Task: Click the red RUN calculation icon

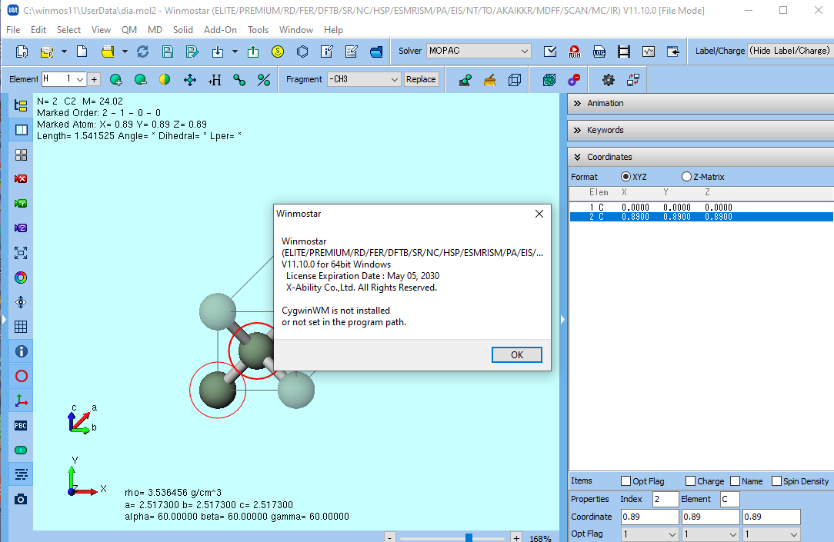Action: pos(575,52)
